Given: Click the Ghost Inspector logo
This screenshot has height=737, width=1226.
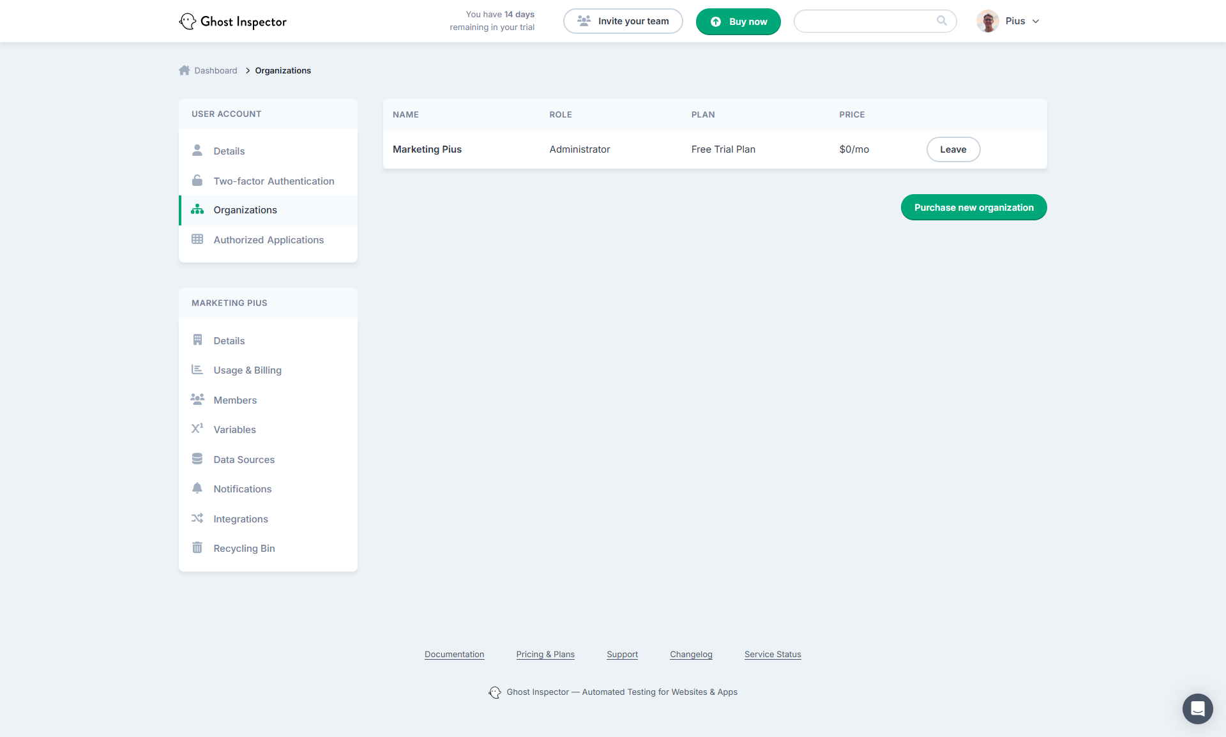Looking at the screenshot, I should tap(233, 21).
